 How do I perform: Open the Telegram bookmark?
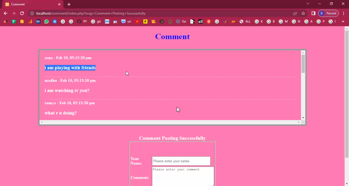tap(55, 21)
